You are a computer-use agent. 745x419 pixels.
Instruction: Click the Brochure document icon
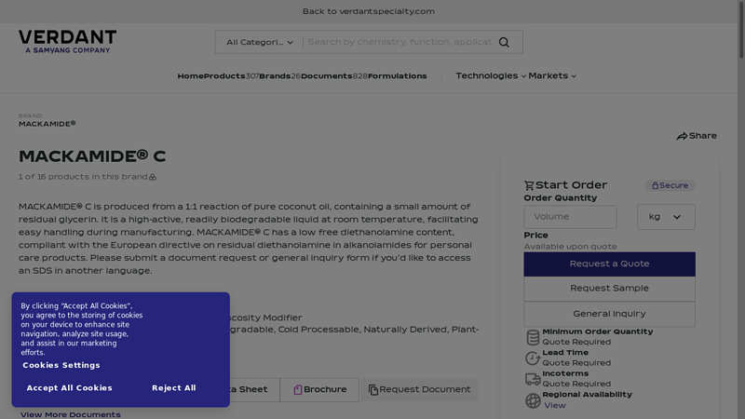pos(298,390)
